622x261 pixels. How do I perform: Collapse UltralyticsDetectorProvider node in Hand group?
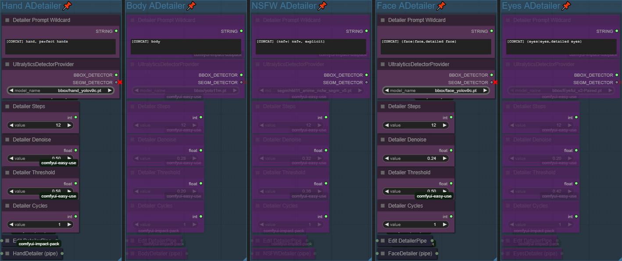pos(7,64)
